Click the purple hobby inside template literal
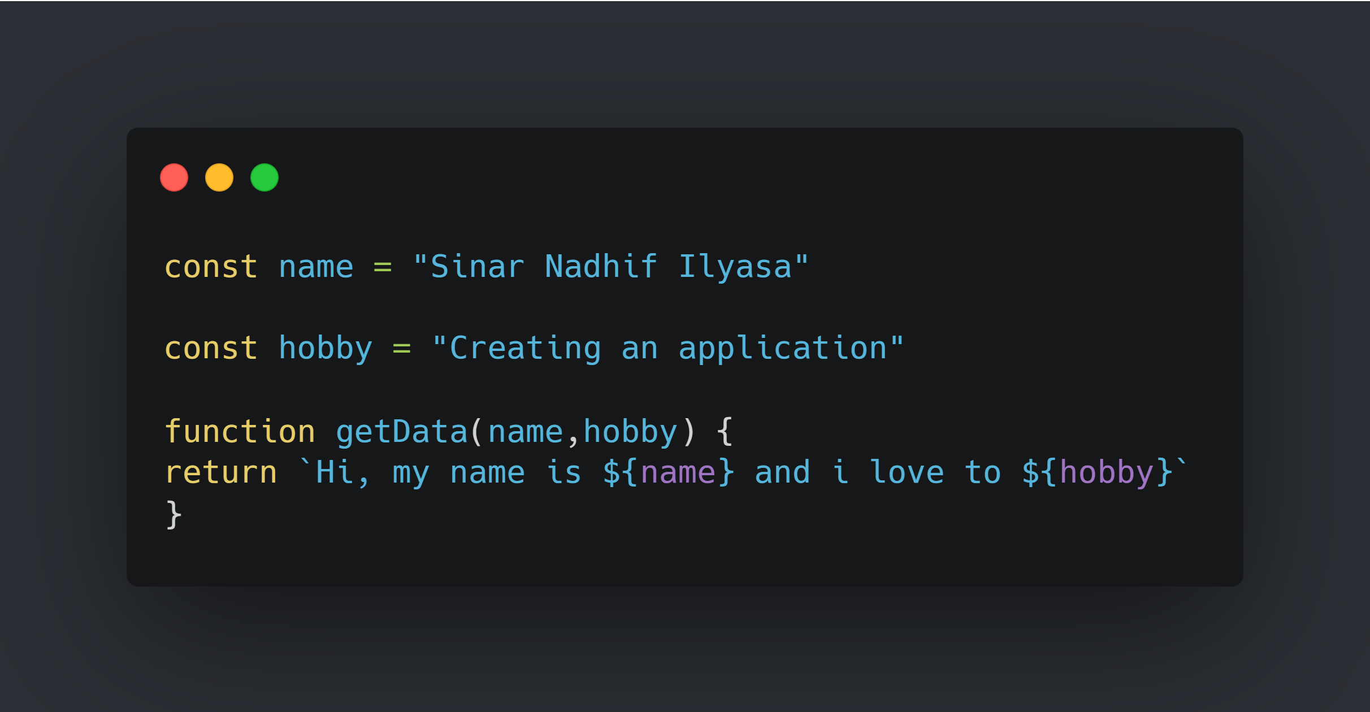Screen dimensions: 1370x712 click(1107, 472)
